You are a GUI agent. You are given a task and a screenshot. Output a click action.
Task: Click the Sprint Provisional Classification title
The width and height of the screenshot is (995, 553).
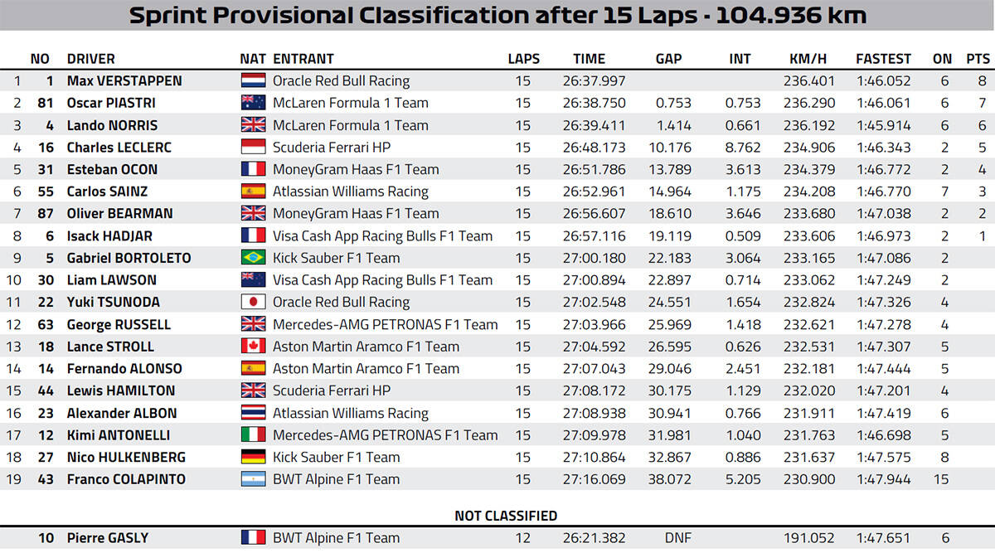tap(498, 15)
